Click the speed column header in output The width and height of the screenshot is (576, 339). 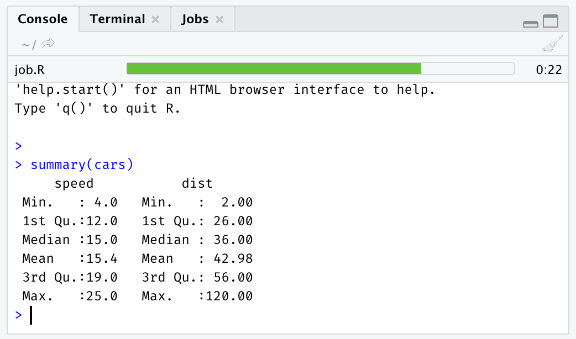coord(74,183)
